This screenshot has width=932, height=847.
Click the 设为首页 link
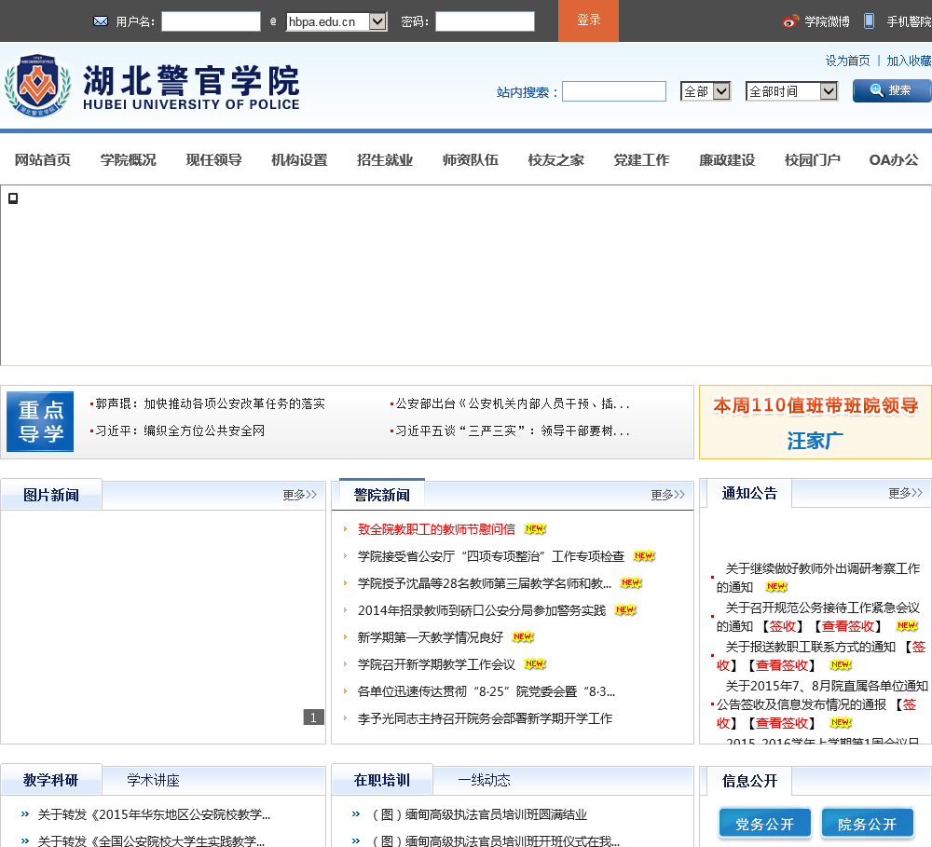(x=847, y=61)
